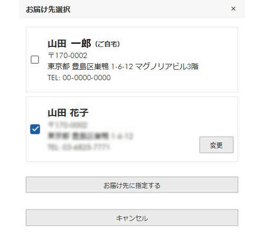Click the キャンセル button
This screenshot has height=239, width=264.
click(x=132, y=218)
